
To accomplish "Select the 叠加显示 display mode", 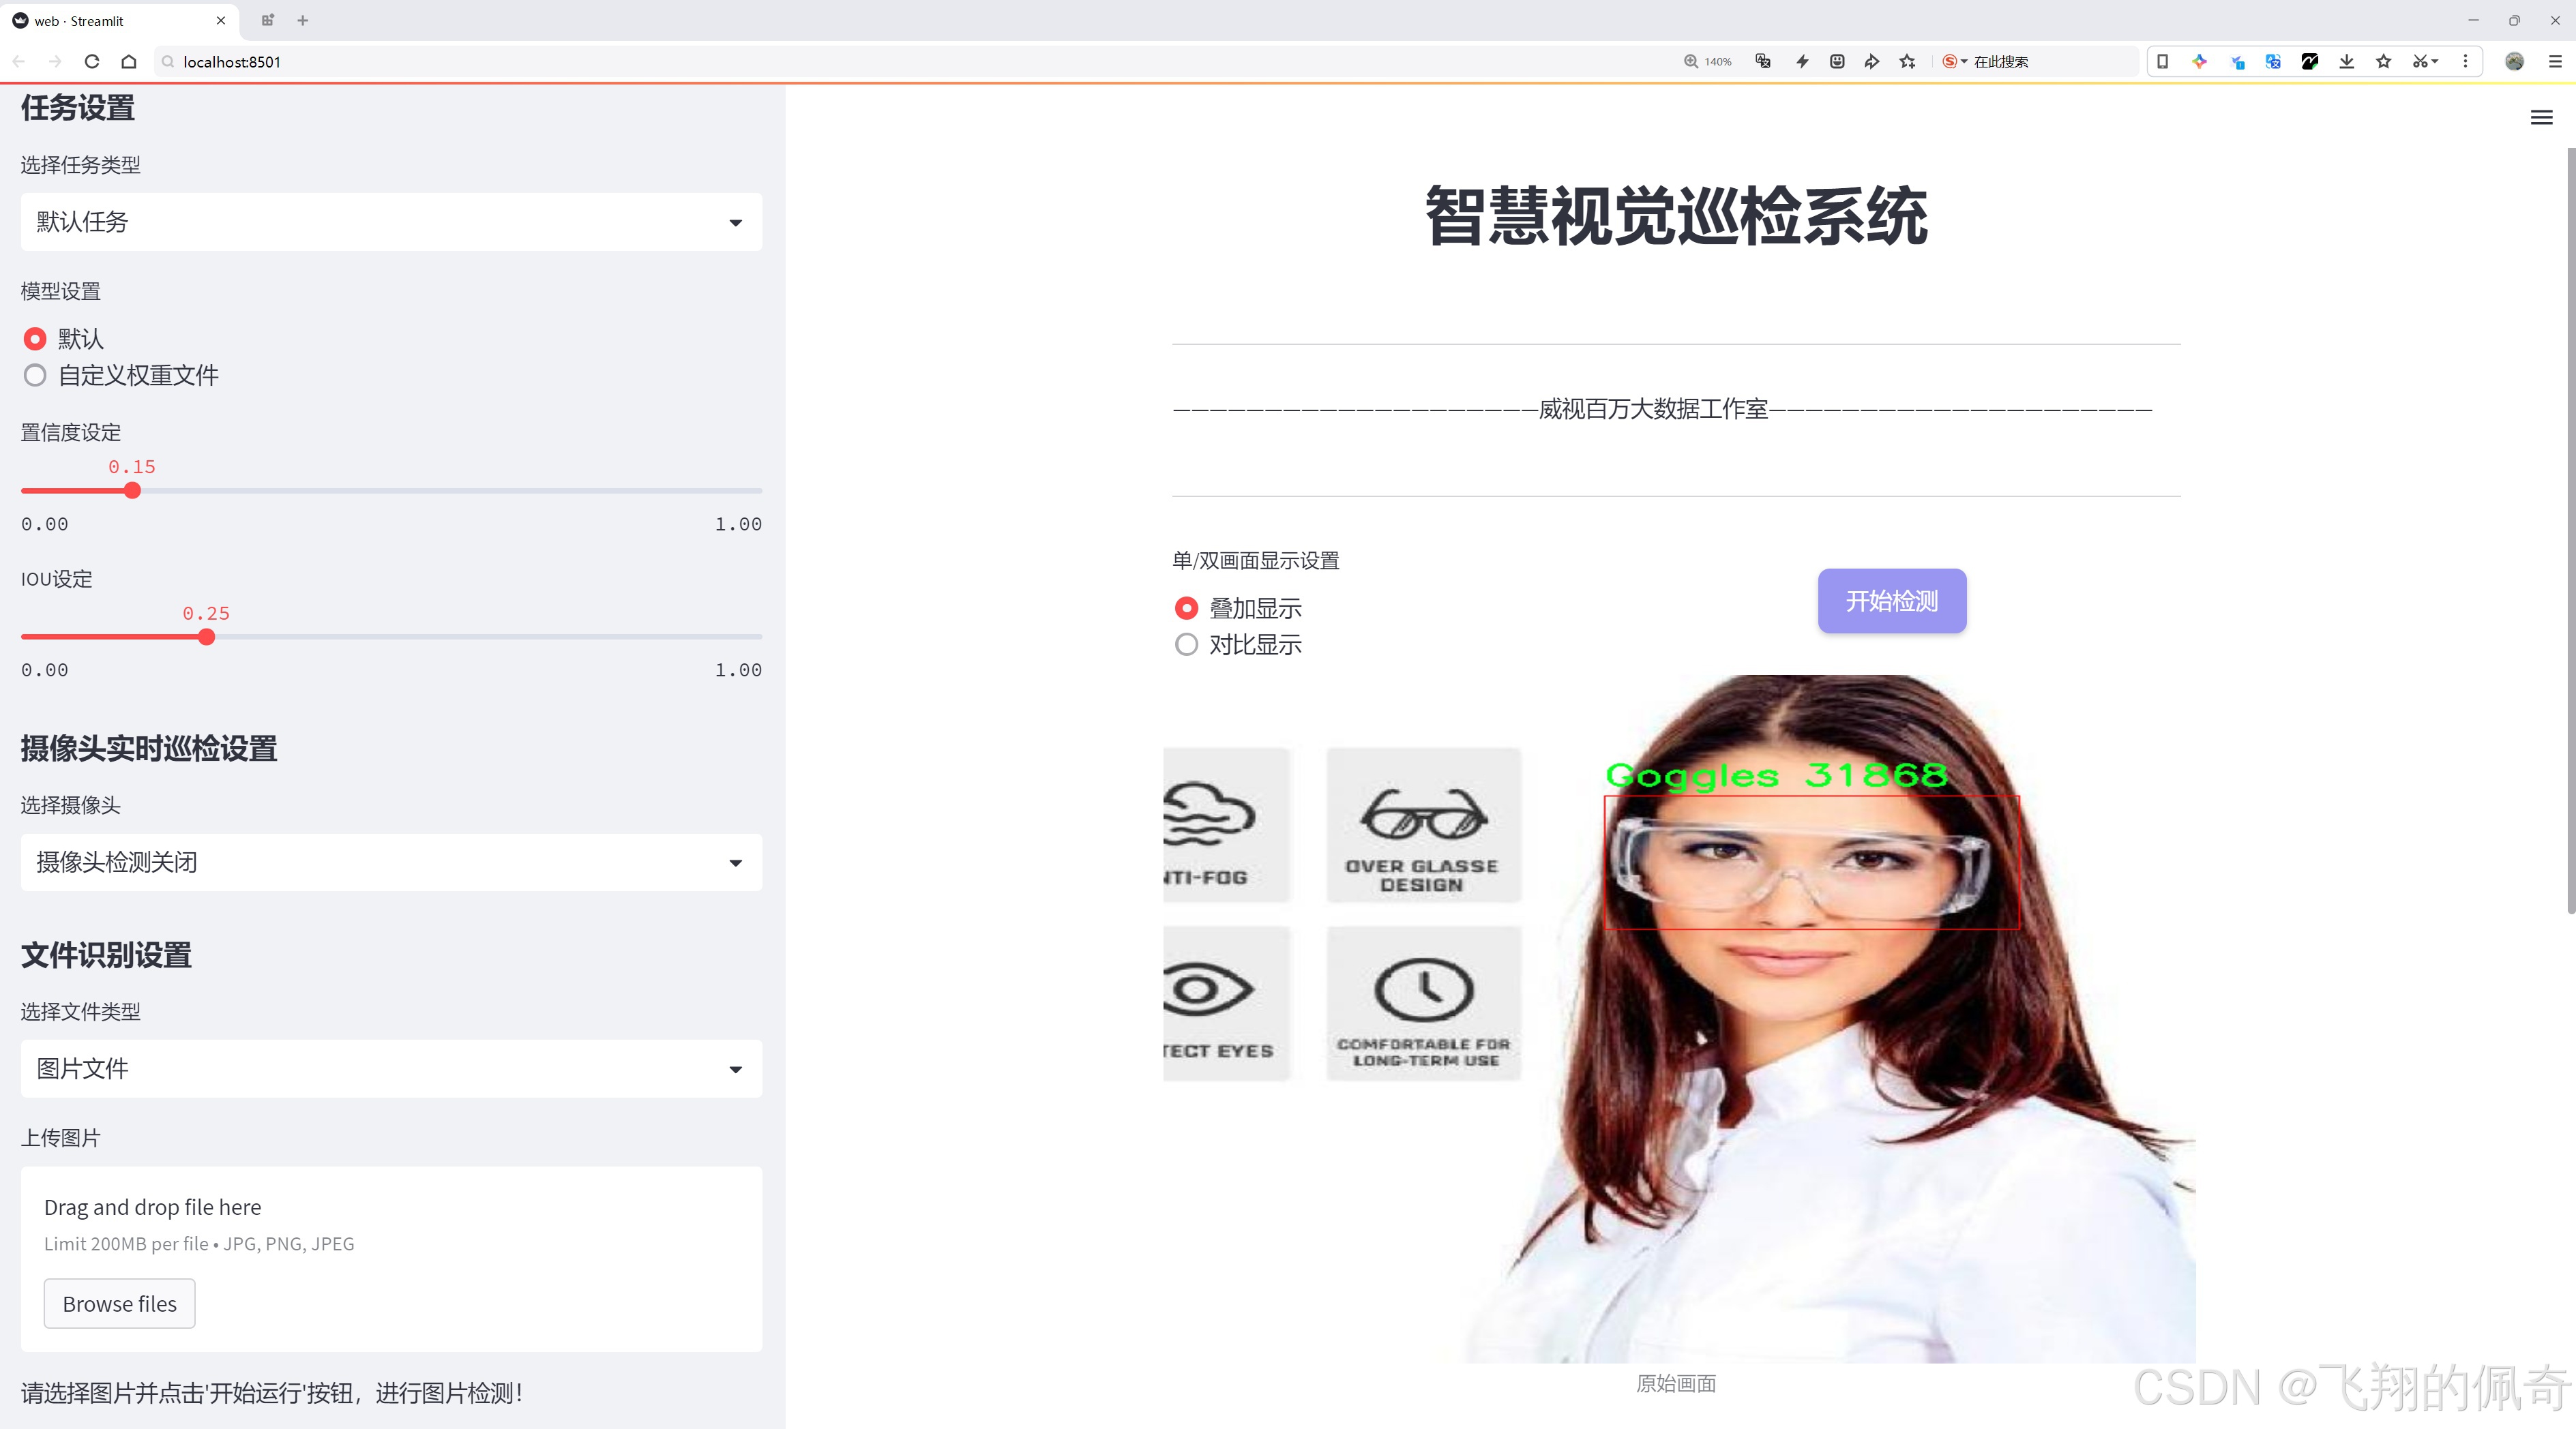I will [x=1186, y=607].
